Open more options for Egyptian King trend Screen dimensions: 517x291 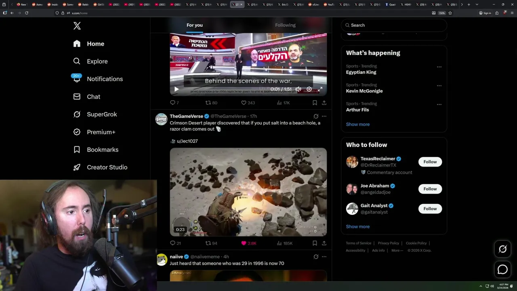click(439, 67)
